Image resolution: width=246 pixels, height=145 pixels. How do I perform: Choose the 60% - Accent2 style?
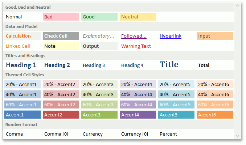coord(61,105)
